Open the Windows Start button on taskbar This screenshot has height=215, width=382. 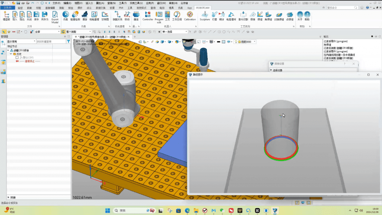(106, 211)
